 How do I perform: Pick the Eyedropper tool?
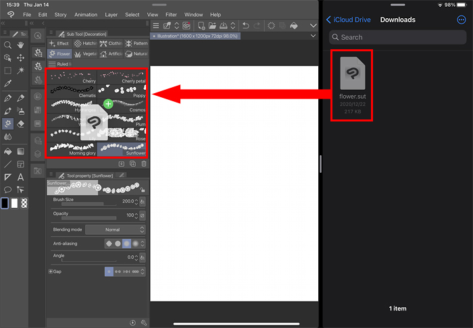[7, 84]
